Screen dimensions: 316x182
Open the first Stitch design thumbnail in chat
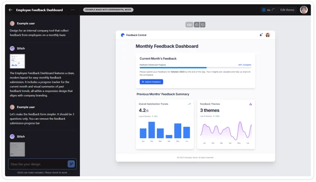17,61
